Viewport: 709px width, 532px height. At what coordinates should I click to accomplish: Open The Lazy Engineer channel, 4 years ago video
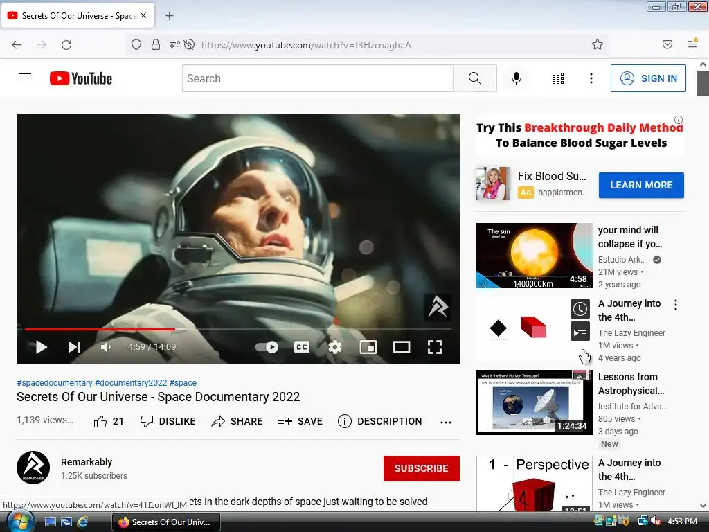click(631, 333)
